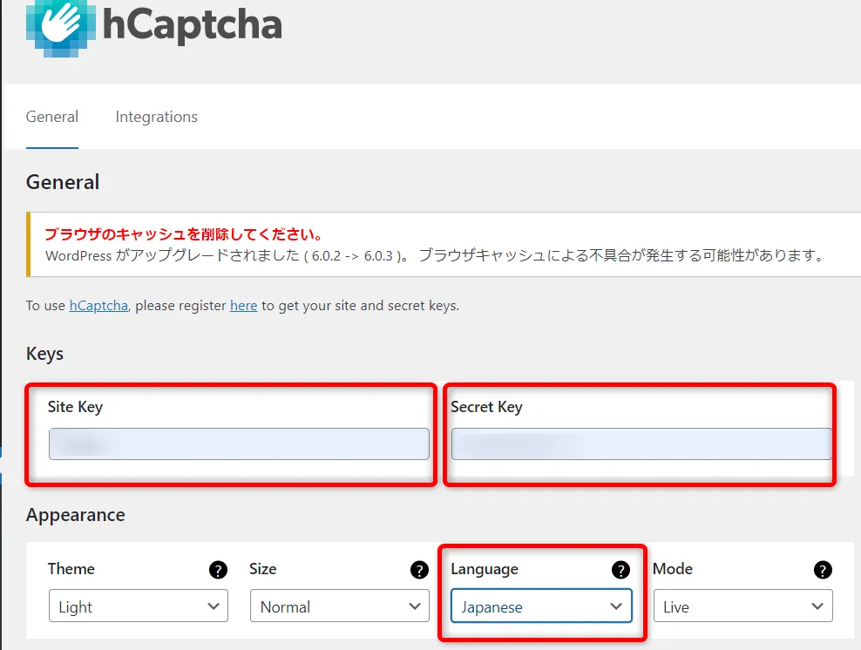
Task: Click the red ブラウザのキャッシュを削除してください notice text
Action: pos(183,234)
